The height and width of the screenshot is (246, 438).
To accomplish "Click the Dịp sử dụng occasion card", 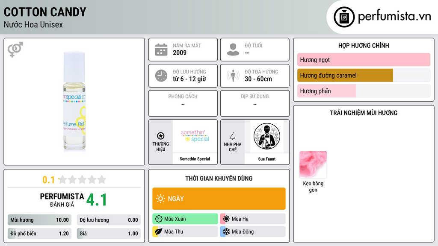I will (x=255, y=103).
